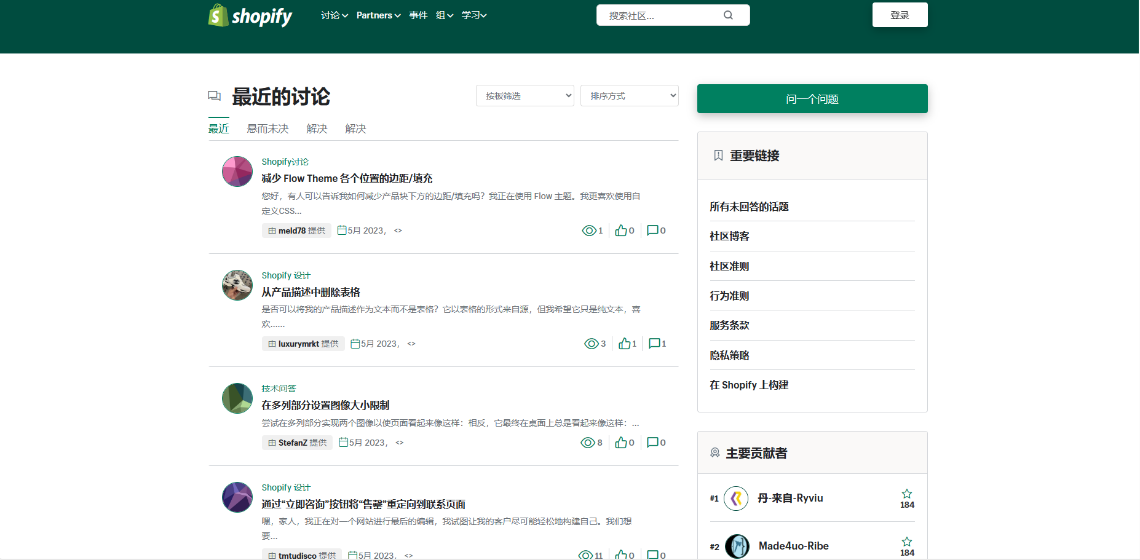Click the tmtudisco user avatar
Screen dimensions: 1140x560
tap(237, 497)
